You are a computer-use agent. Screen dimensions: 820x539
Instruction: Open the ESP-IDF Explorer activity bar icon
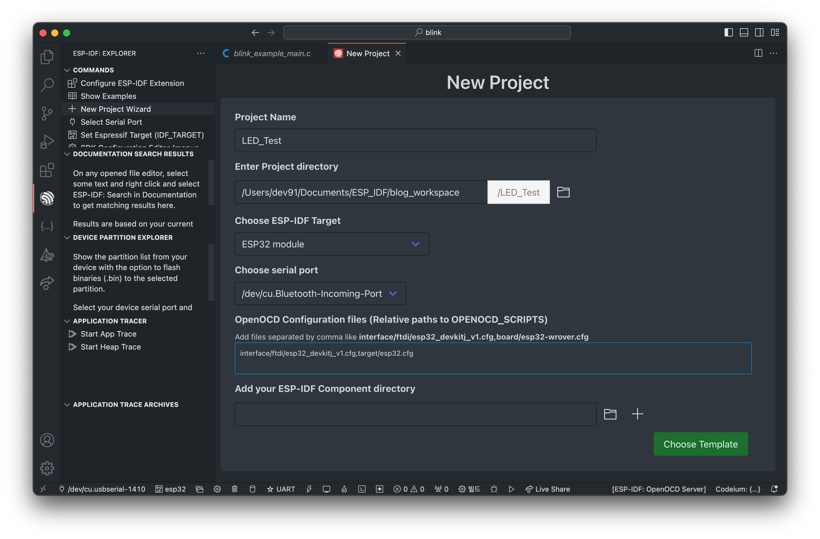[47, 198]
